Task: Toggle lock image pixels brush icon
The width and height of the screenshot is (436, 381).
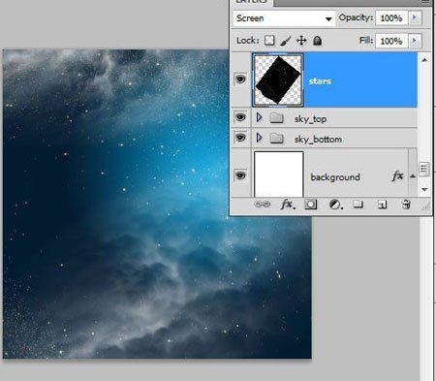Action: (286, 41)
